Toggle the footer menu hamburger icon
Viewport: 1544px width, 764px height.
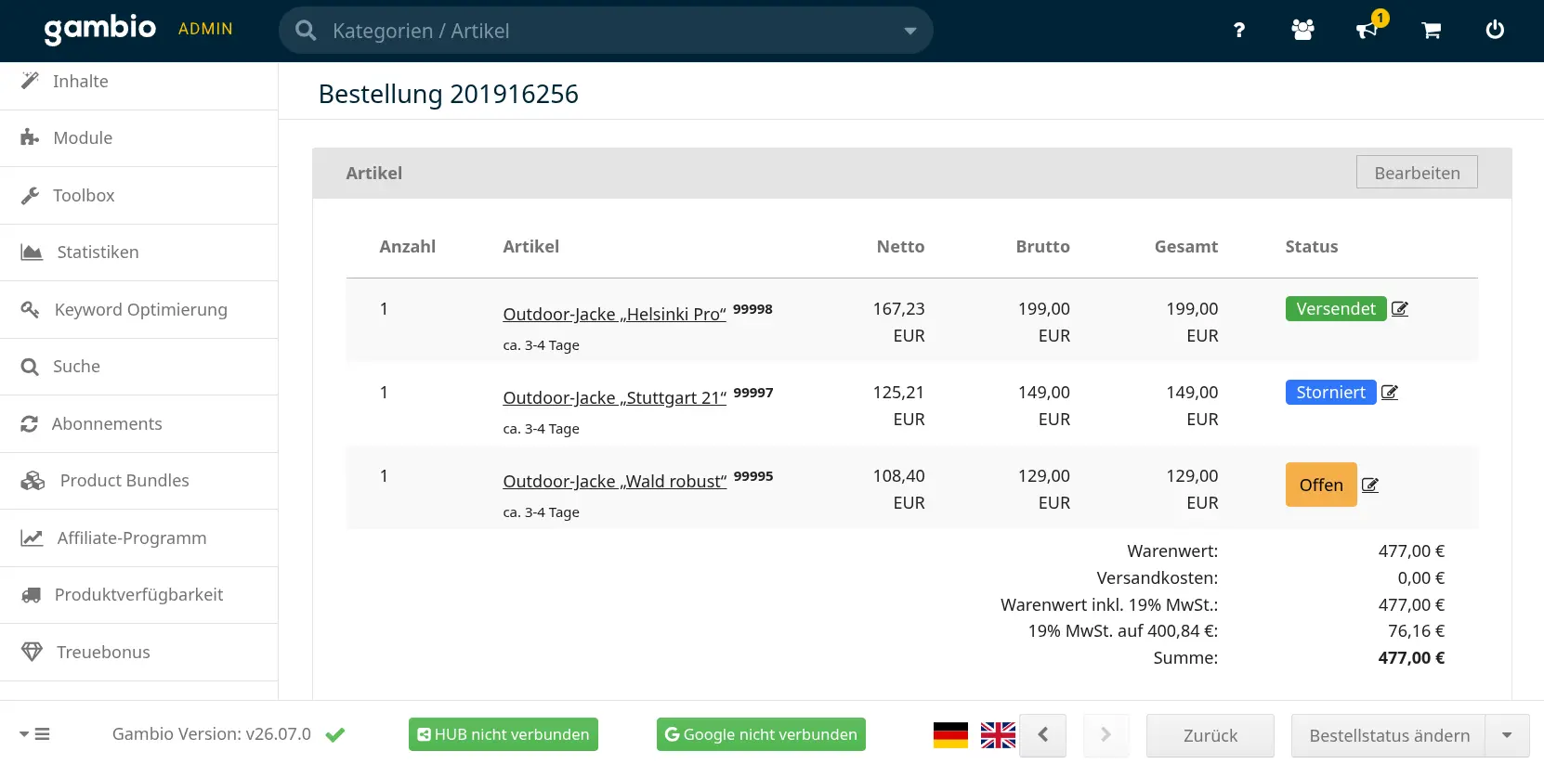click(35, 734)
